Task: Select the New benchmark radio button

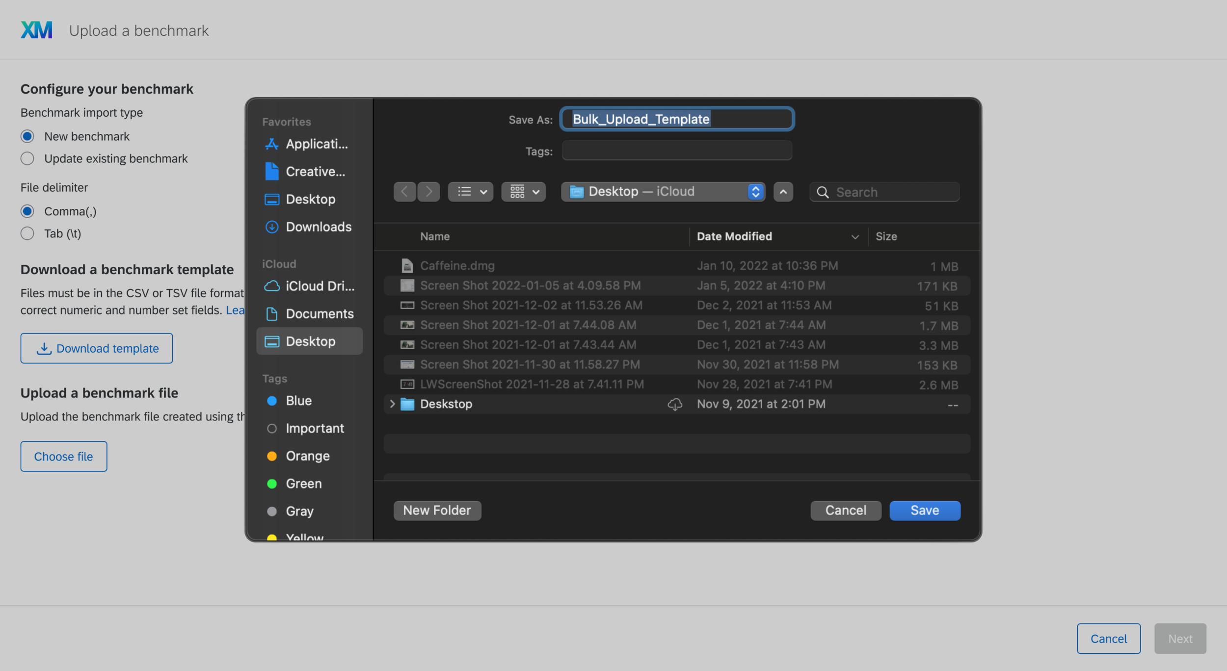Action: click(27, 136)
